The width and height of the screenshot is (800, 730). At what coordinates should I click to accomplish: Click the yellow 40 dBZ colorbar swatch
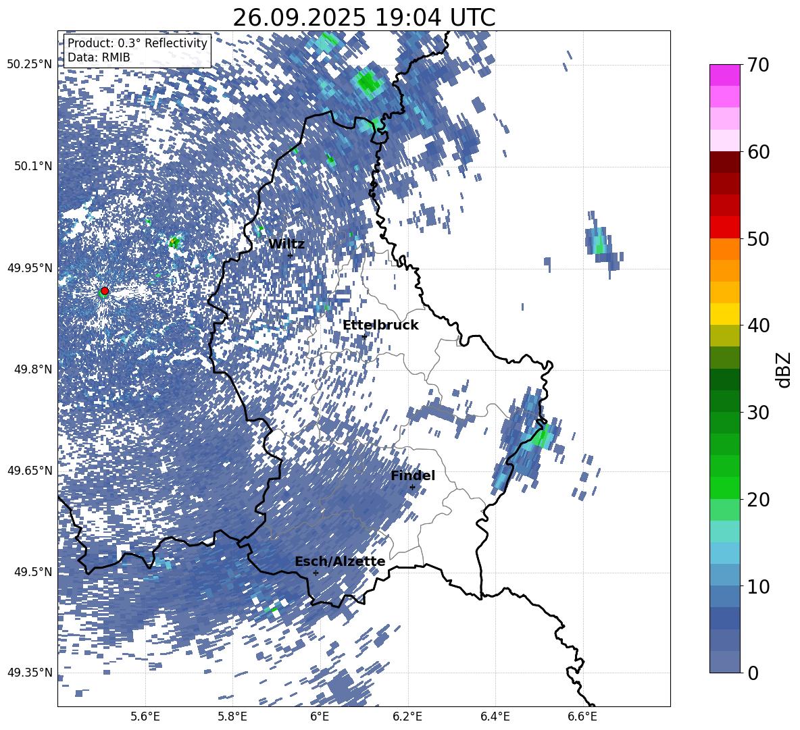(724, 315)
